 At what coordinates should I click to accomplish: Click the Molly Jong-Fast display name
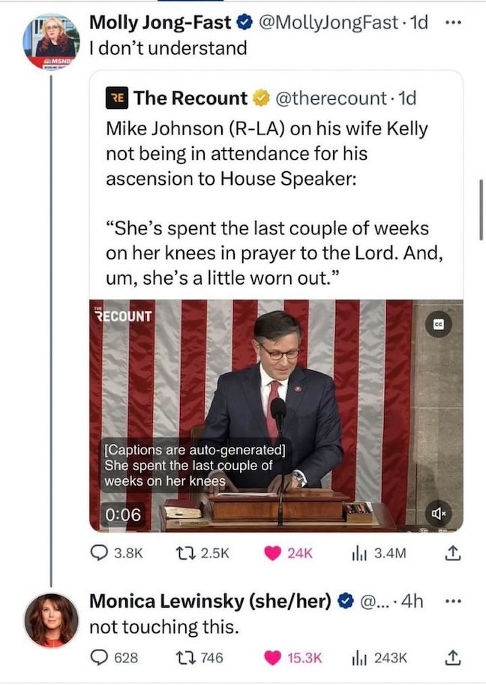click(x=160, y=23)
